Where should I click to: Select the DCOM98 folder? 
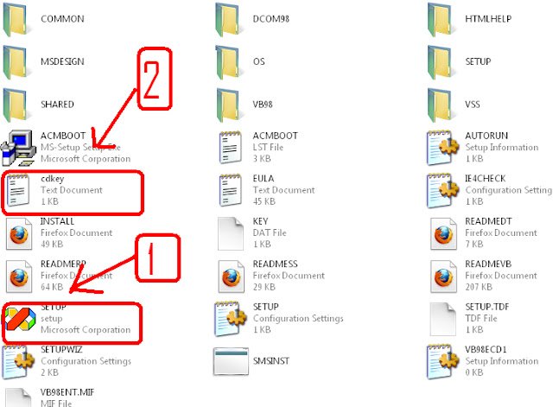click(x=252, y=19)
